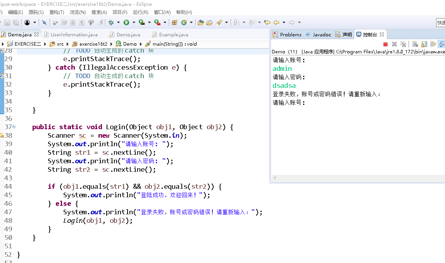Open the 编辑(E) menu
445x263 pixels.
[x=16, y=12]
